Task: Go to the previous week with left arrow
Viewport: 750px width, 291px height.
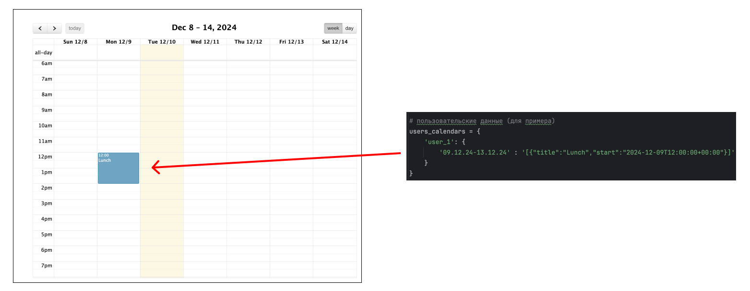Action: 40,28
